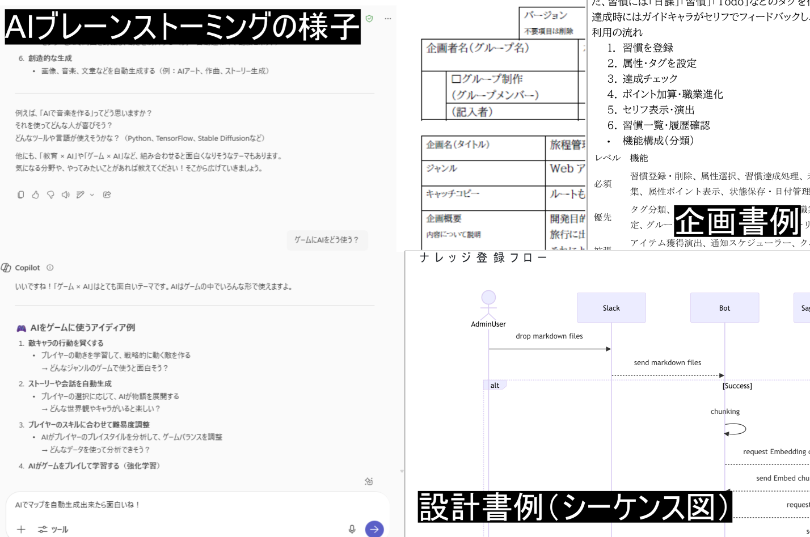Screen dimensions: 810x537
Task: Click the microphone icon in the chat box
Action: point(352,528)
